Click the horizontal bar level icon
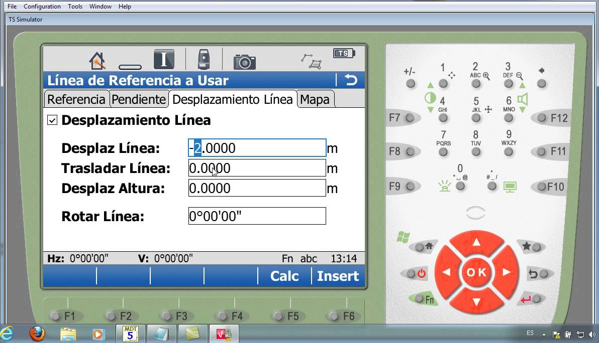 (x=130, y=67)
